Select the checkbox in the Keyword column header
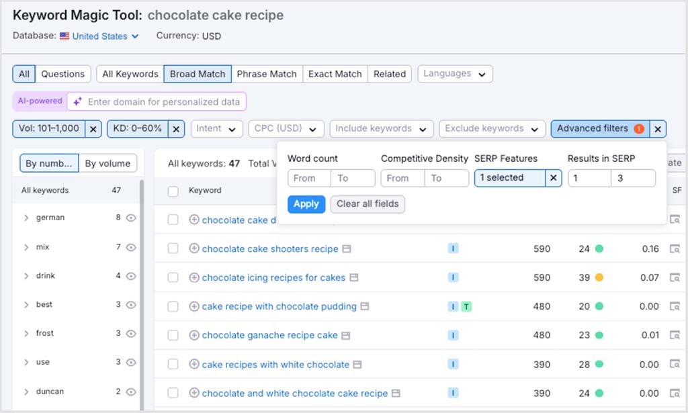Viewport: 688px width, 413px height. 172,190
